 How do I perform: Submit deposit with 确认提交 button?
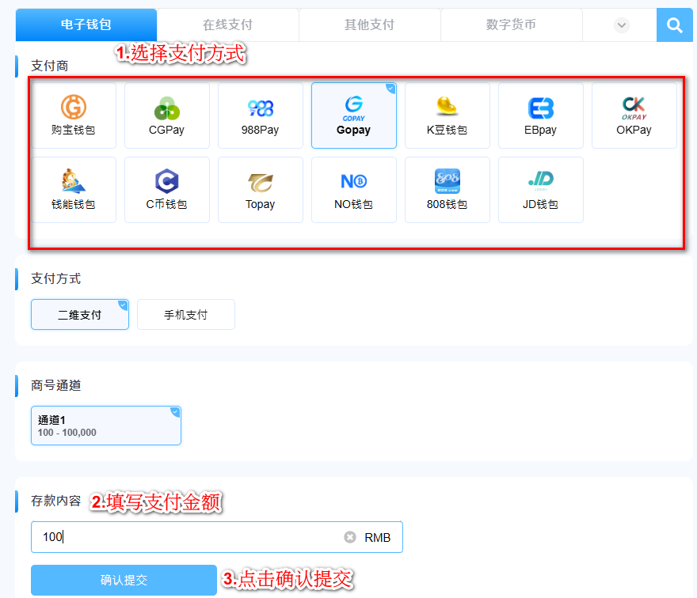click(x=124, y=580)
